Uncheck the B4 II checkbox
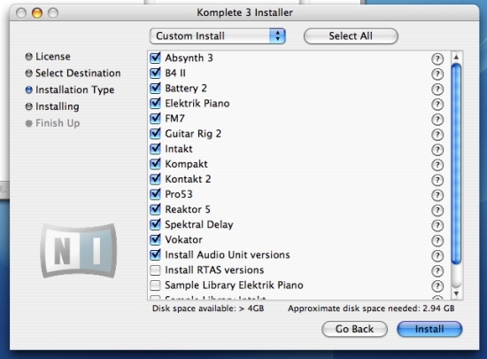 pos(155,73)
